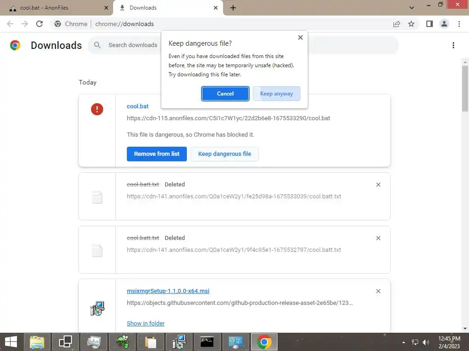The width and height of the screenshot is (469, 351).
Task: Open the system monitor taskbar icon
Action: point(93,342)
